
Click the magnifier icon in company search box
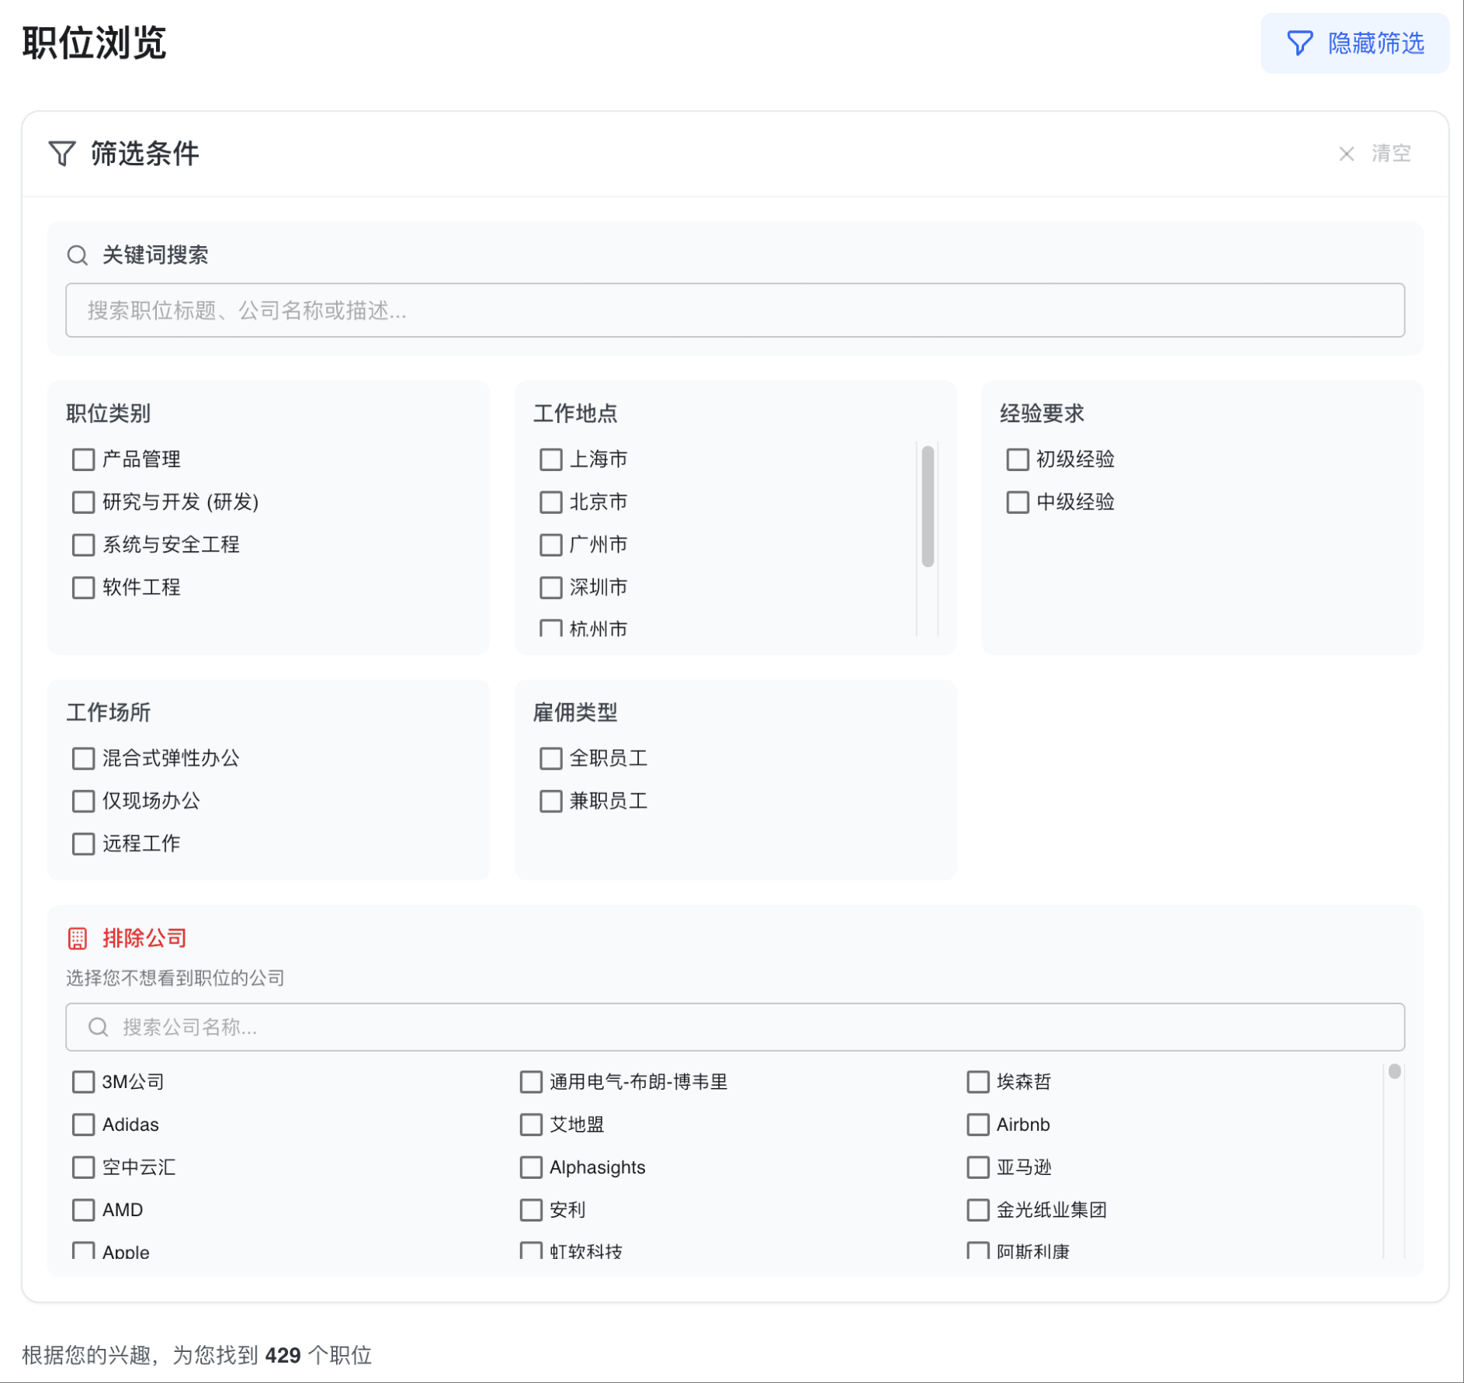tap(98, 1027)
